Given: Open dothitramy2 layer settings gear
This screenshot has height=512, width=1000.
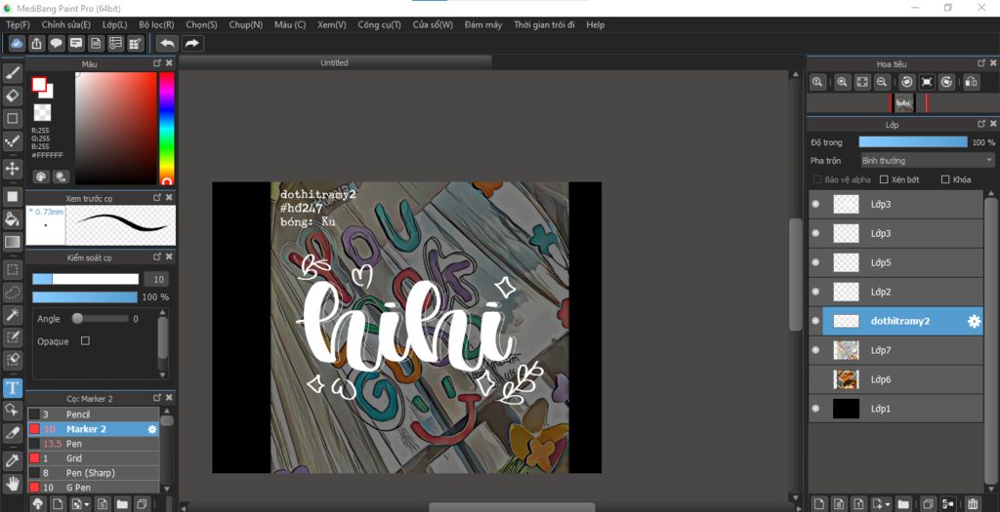Looking at the screenshot, I should (x=974, y=322).
